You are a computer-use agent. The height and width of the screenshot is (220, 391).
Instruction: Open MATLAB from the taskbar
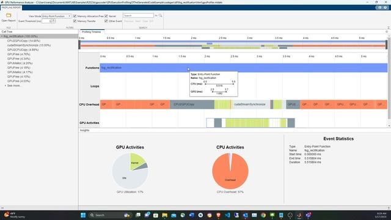pyautogui.click(x=299, y=215)
